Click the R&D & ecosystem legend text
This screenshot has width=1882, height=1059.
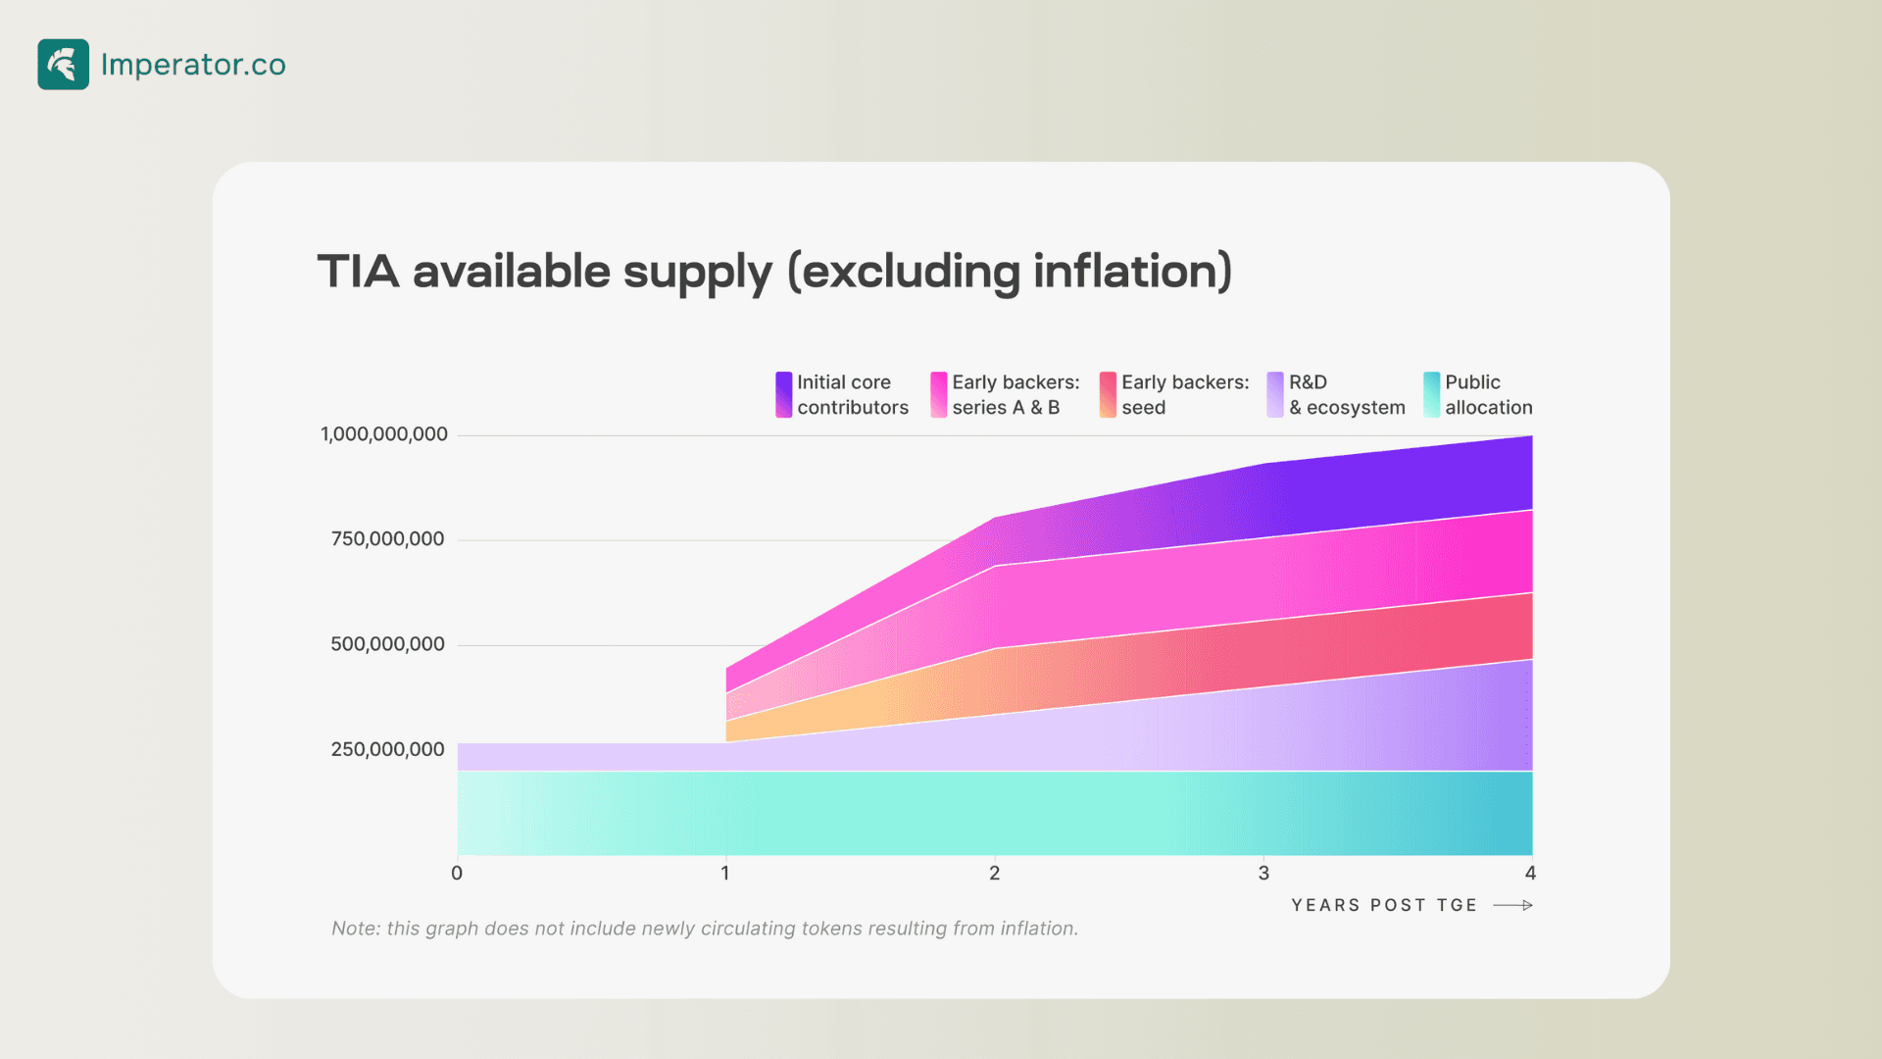coord(1347,394)
